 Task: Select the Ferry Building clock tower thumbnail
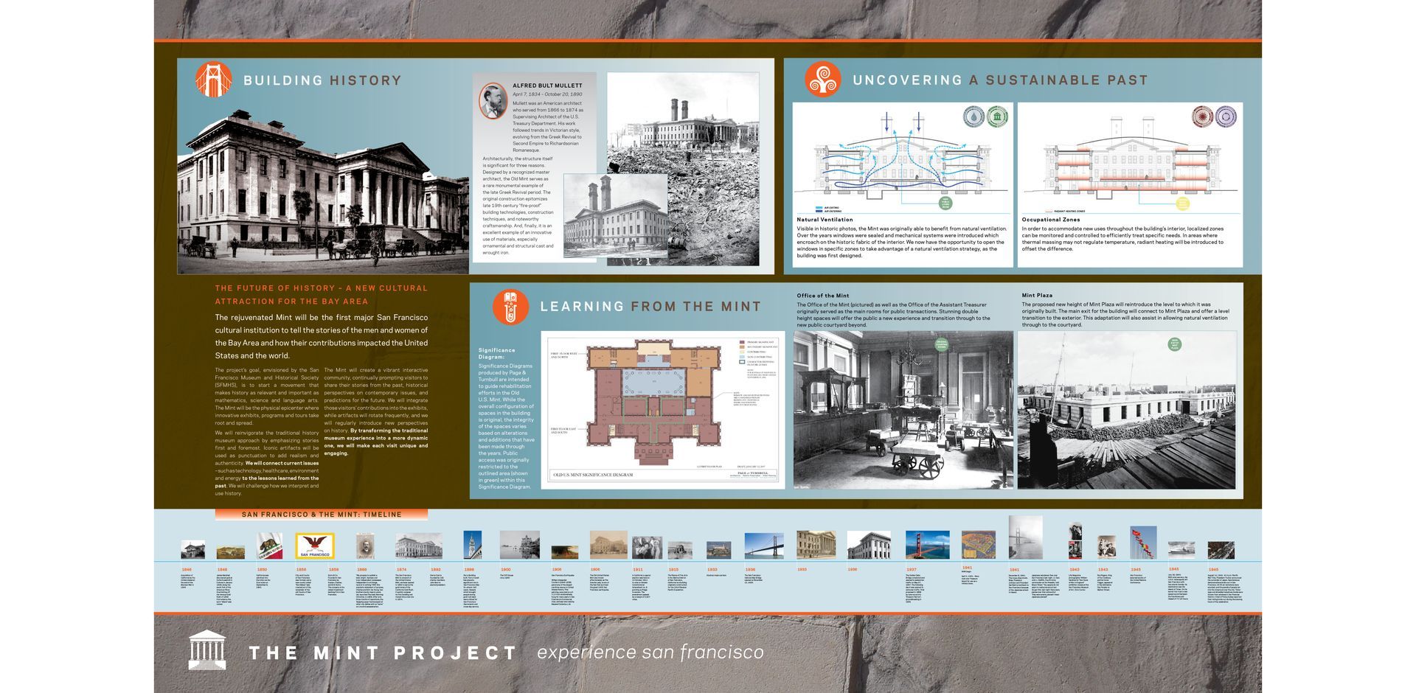point(473,545)
